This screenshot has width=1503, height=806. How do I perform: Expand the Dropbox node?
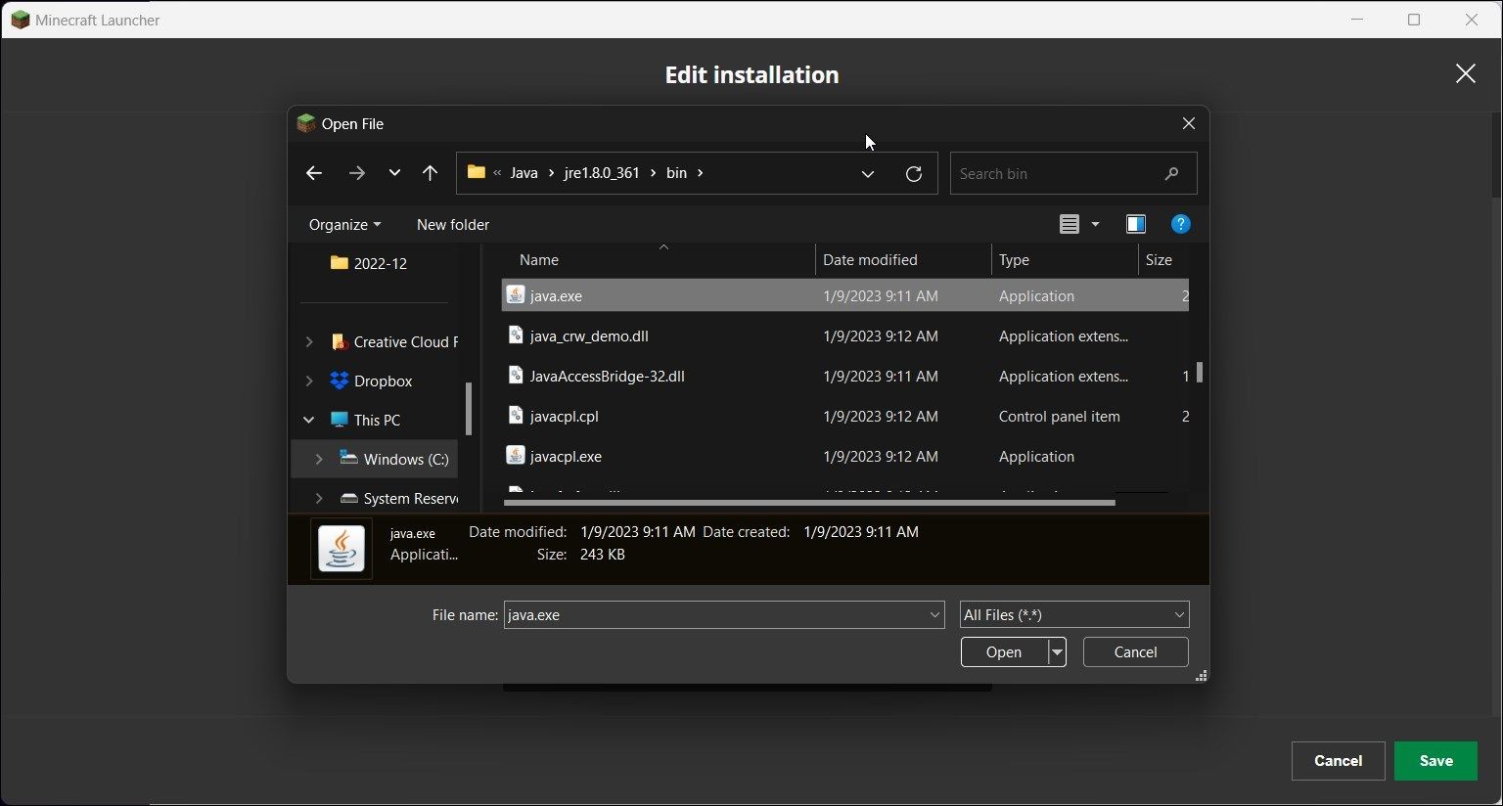pos(309,381)
